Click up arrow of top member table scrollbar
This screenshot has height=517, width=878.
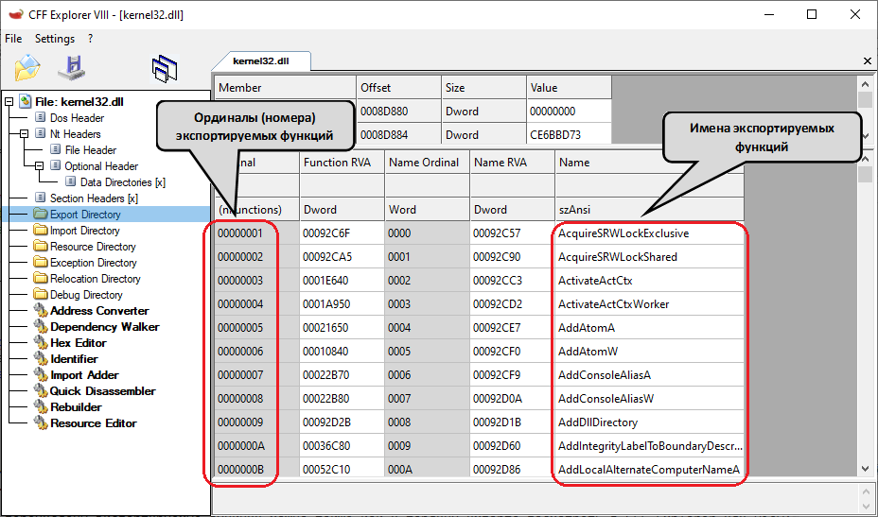865,84
